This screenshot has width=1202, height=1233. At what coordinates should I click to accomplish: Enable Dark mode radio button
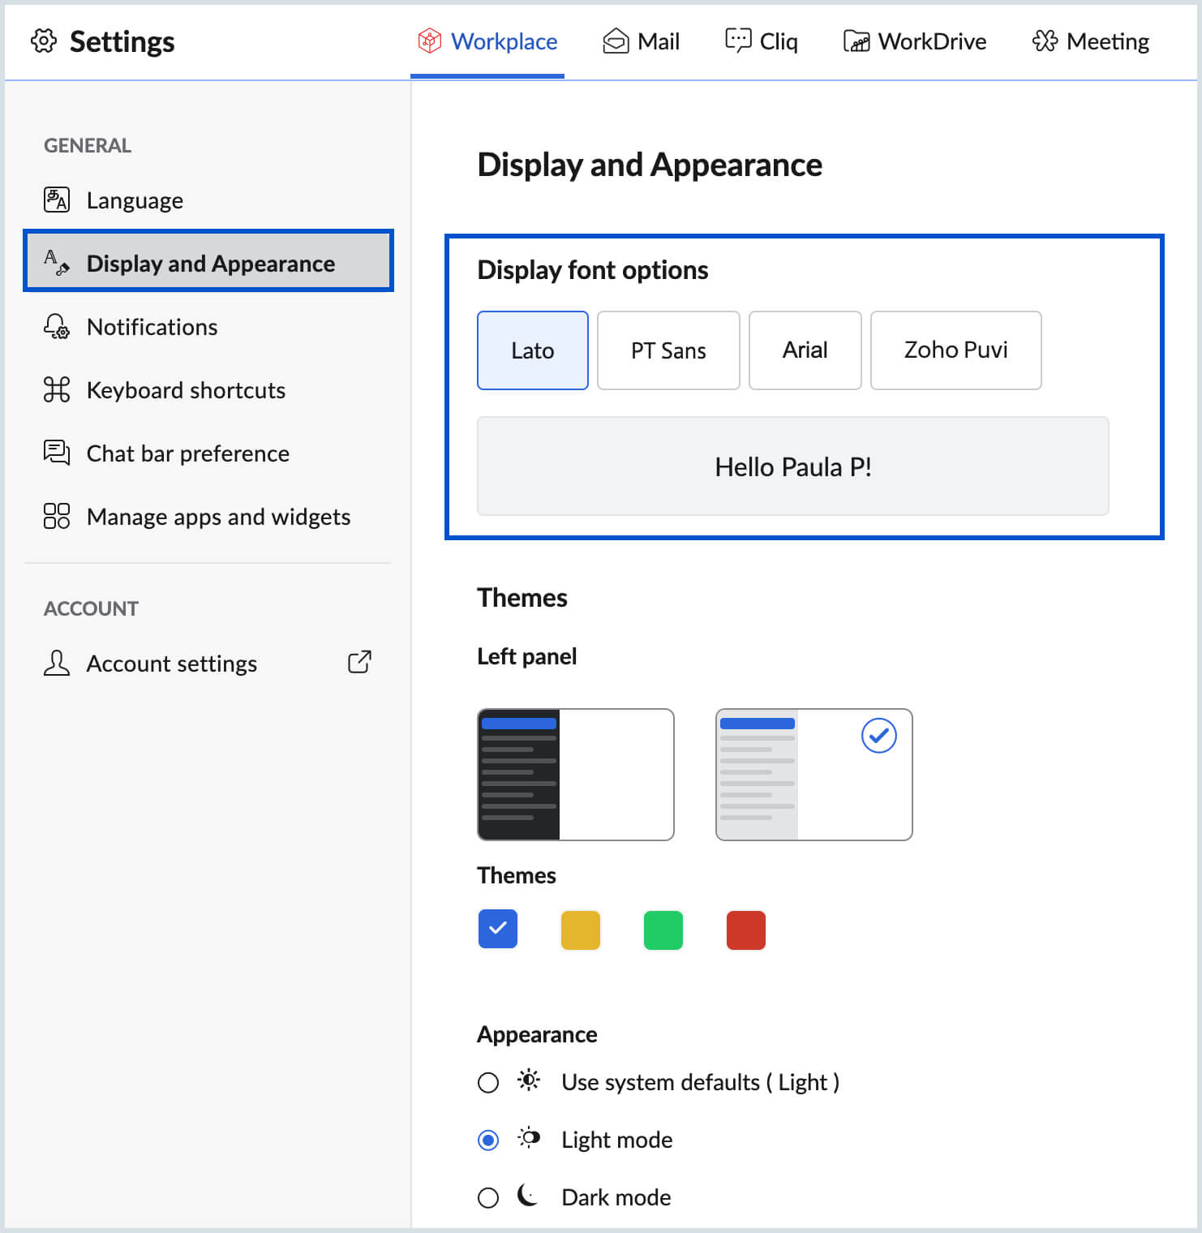(x=488, y=1198)
